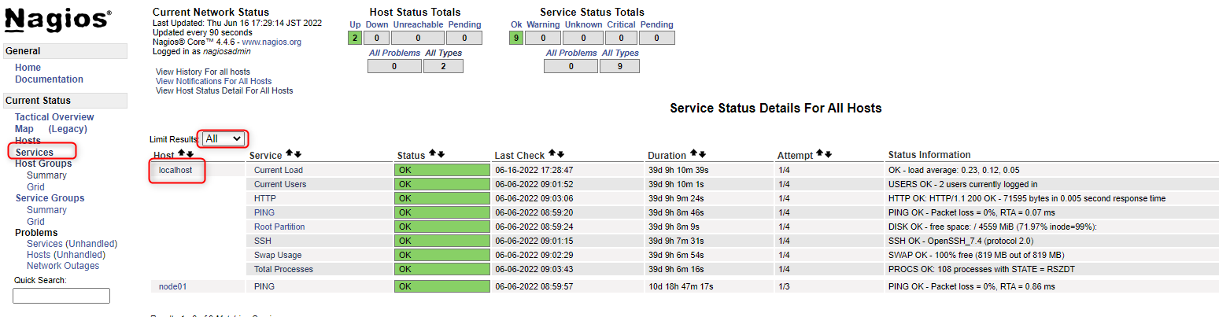This screenshot has height=317, width=1219.
Task: Focus the Quick Search input box
Action: [x=61, y=296]
